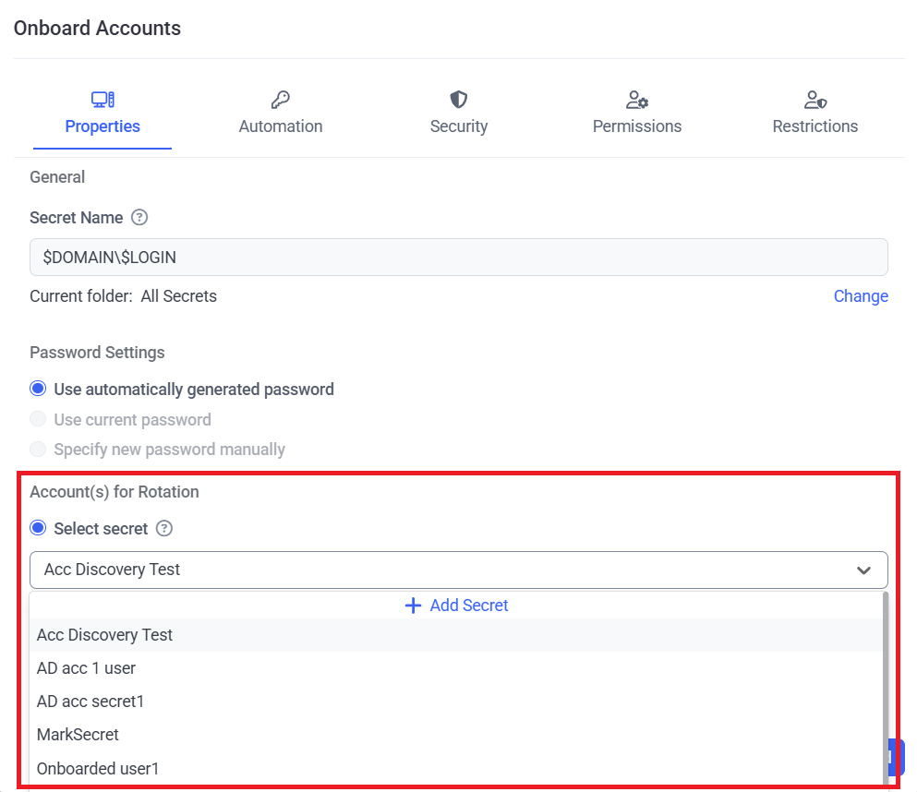The height and width of the screenshot is (792, 917).
Task: Click the Automation key icon
Action: [280, 100]
